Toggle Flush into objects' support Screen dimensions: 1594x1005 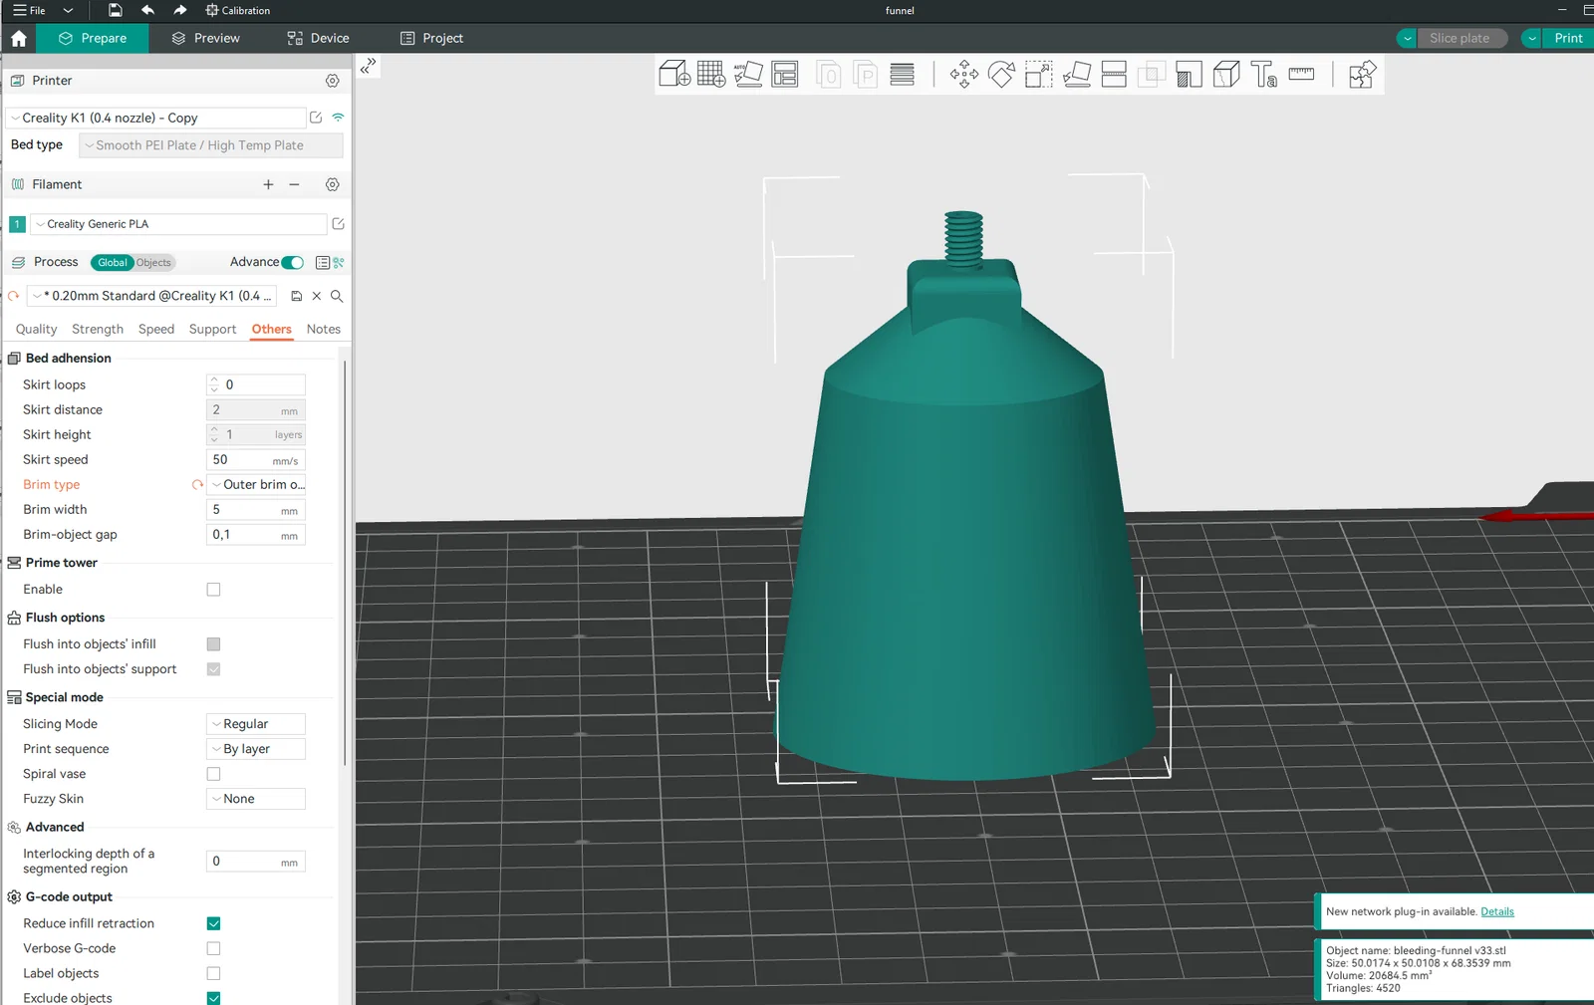point(213,669)
